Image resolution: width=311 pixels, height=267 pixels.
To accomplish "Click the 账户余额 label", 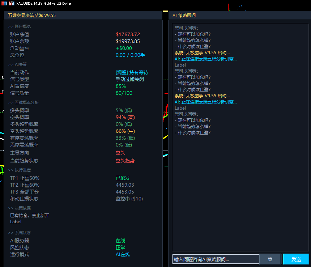I will [x=20, y=41].
